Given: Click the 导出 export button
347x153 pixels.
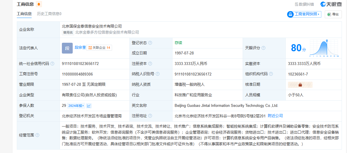Looking at the screenshot, I should pyautogui.click(x=333, y=14).
